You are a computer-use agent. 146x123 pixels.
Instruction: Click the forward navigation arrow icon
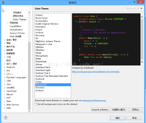(x=135, y=8)
